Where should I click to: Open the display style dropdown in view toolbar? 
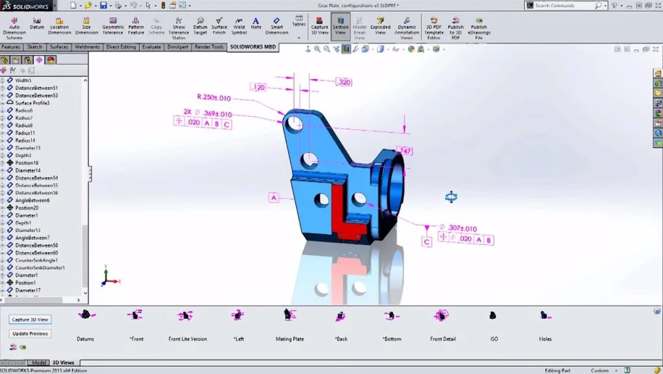click(387, 50)
